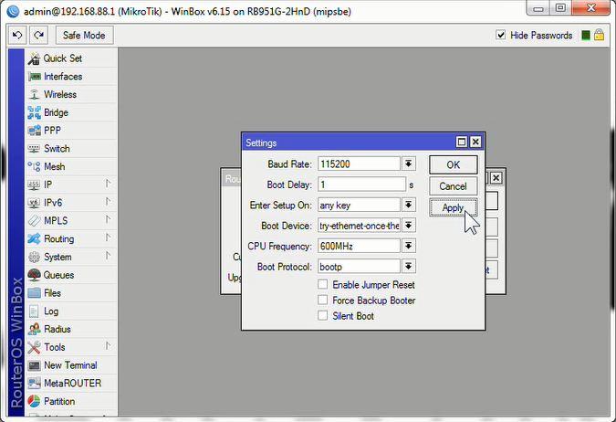
Task: Click the Routing arrows icon
Action: point(34,238)
